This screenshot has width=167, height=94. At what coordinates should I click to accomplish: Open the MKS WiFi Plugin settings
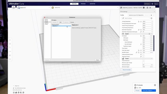tap(92, 28)
